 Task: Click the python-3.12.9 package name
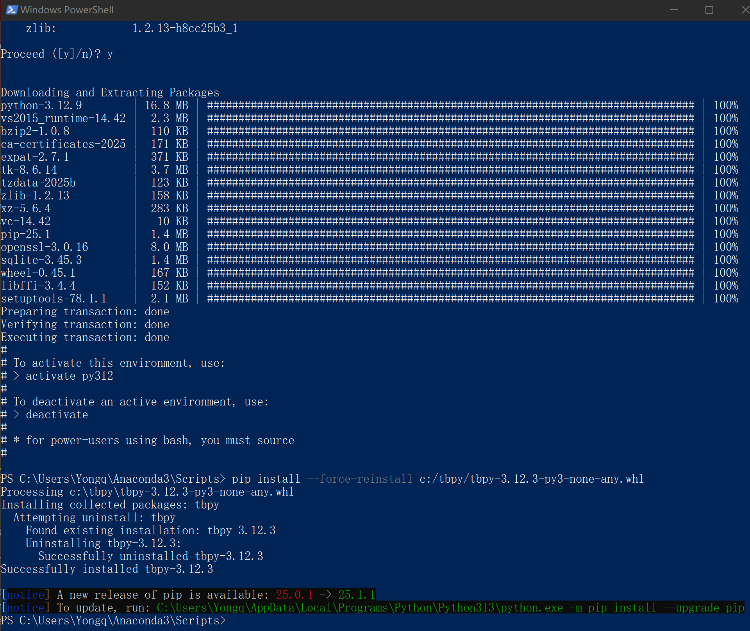point(41,105)
